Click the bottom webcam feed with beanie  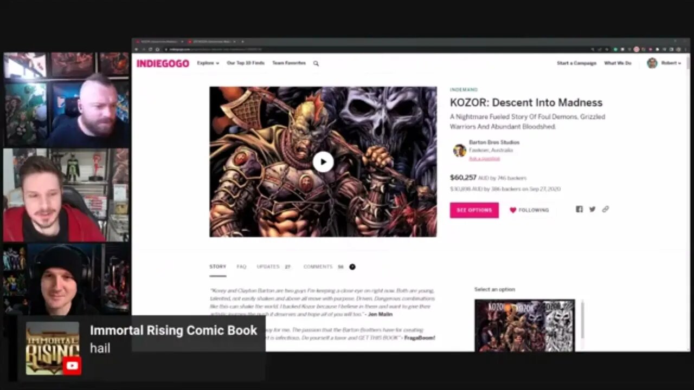(x=66, y=279)
